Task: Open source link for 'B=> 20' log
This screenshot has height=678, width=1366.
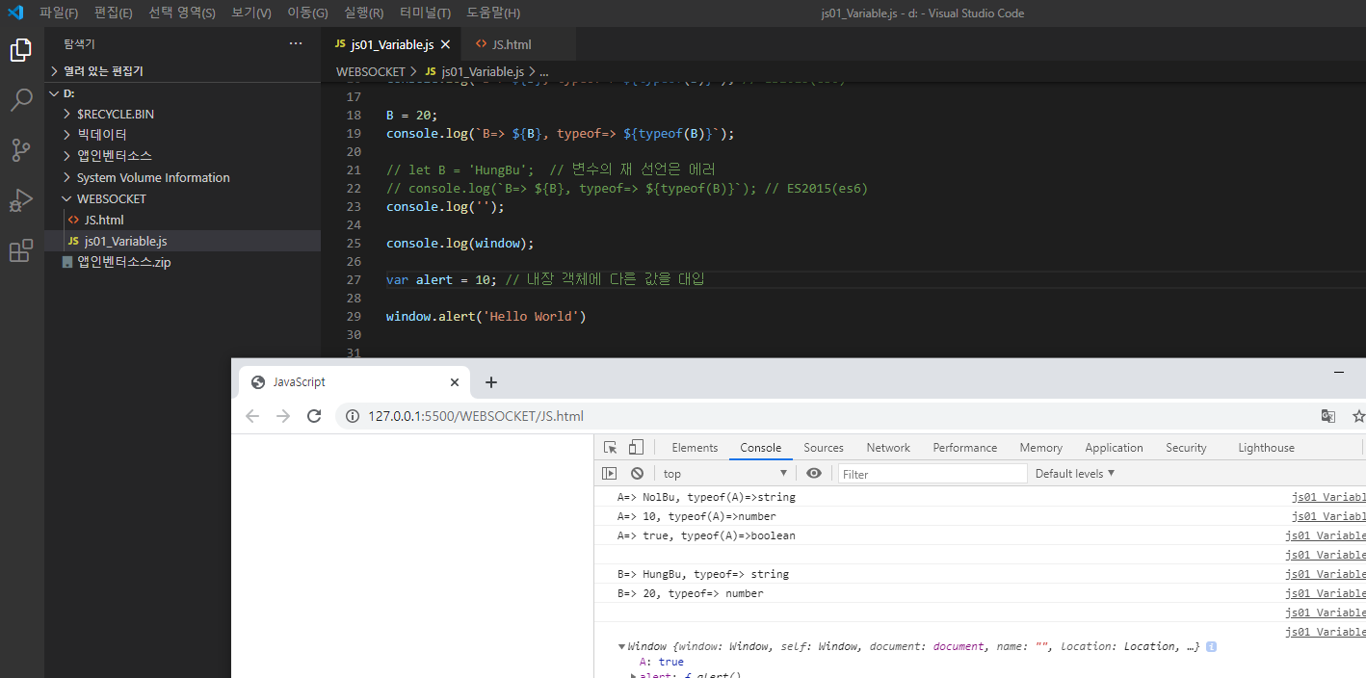Action: point(1326,593)
